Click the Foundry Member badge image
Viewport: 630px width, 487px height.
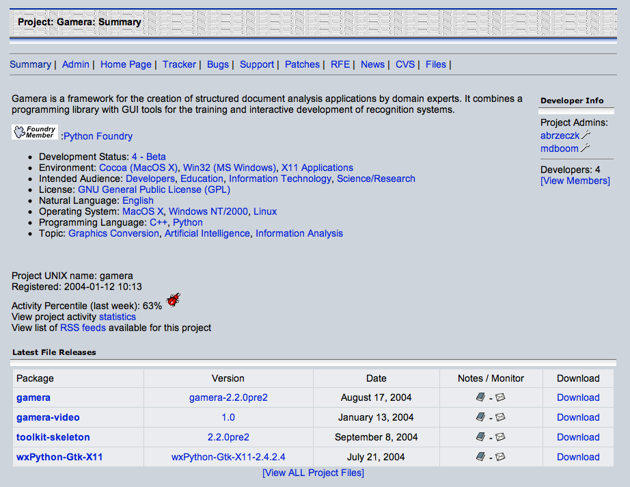click(x=35, y=132)
